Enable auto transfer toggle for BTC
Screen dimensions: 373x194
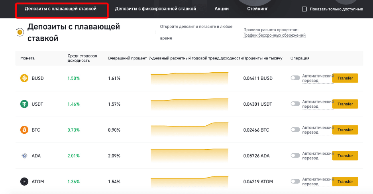(x=295, y=130)
